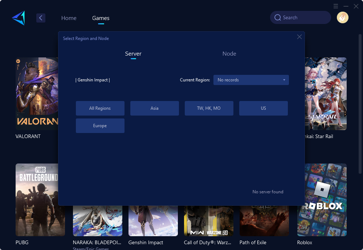The height and width of the screenshot is (250, 363).
Task: Click the Genshin Impact title below thumbnail
Action: pos(146,243)
